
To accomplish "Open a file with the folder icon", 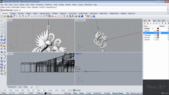I will click(5, 16).
